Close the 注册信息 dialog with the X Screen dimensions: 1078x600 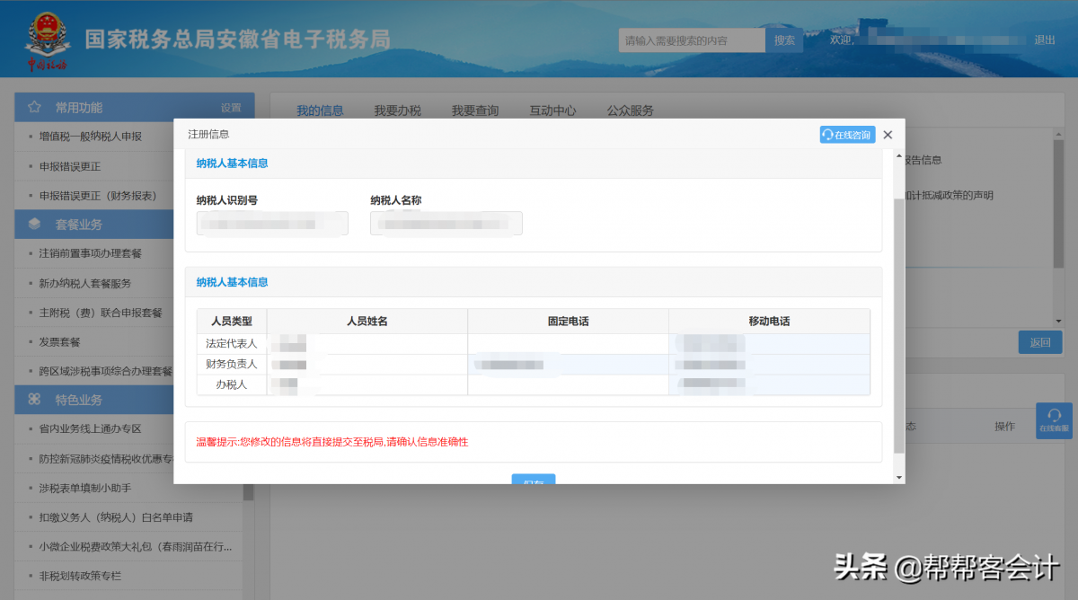[888, 135]
